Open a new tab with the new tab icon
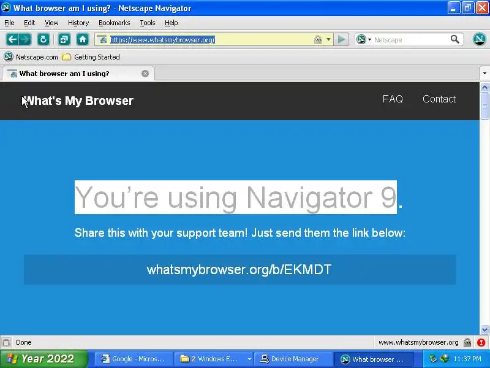This screenshot has height=368, width=490. (x=64, y=39)
